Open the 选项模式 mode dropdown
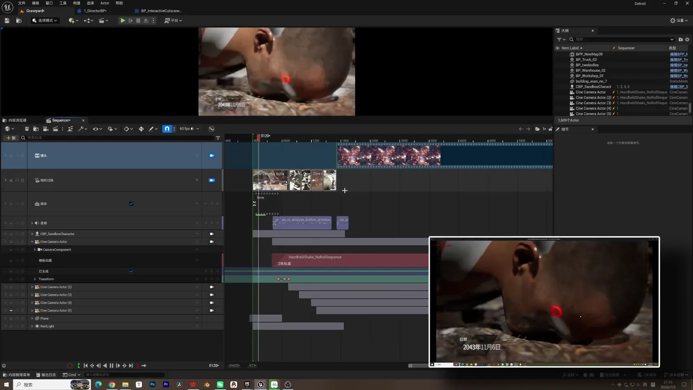 coord(45,20)
